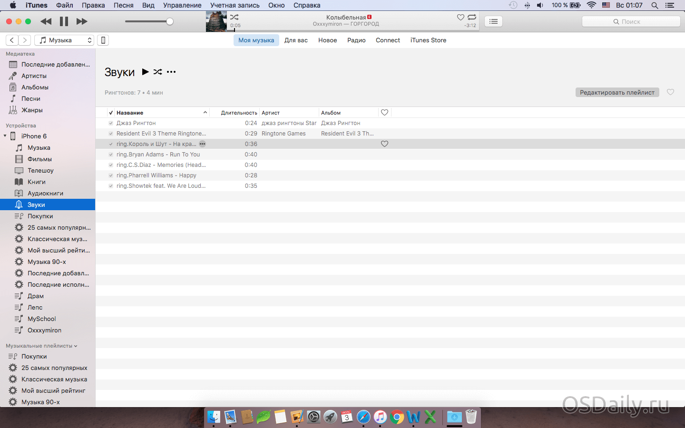Uncheck the ring.Bryan Adams - Run To You checkbox
The image size is (685, 428).
pyautogui.click(x=111, y=155)
